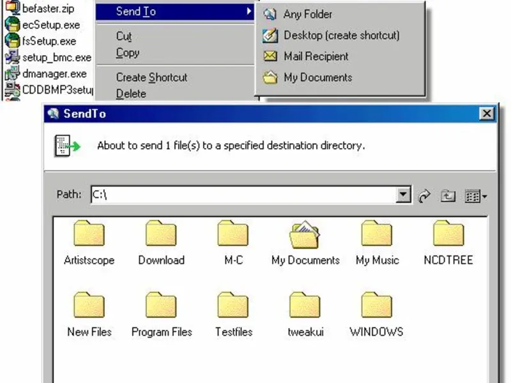Image resolution: width=511 pixels, height=383 pixels.
Task: Select befaster.zip in file list
Action: [49, 8]
